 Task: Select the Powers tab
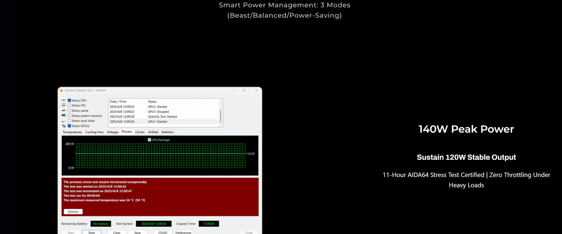point(127,132)
